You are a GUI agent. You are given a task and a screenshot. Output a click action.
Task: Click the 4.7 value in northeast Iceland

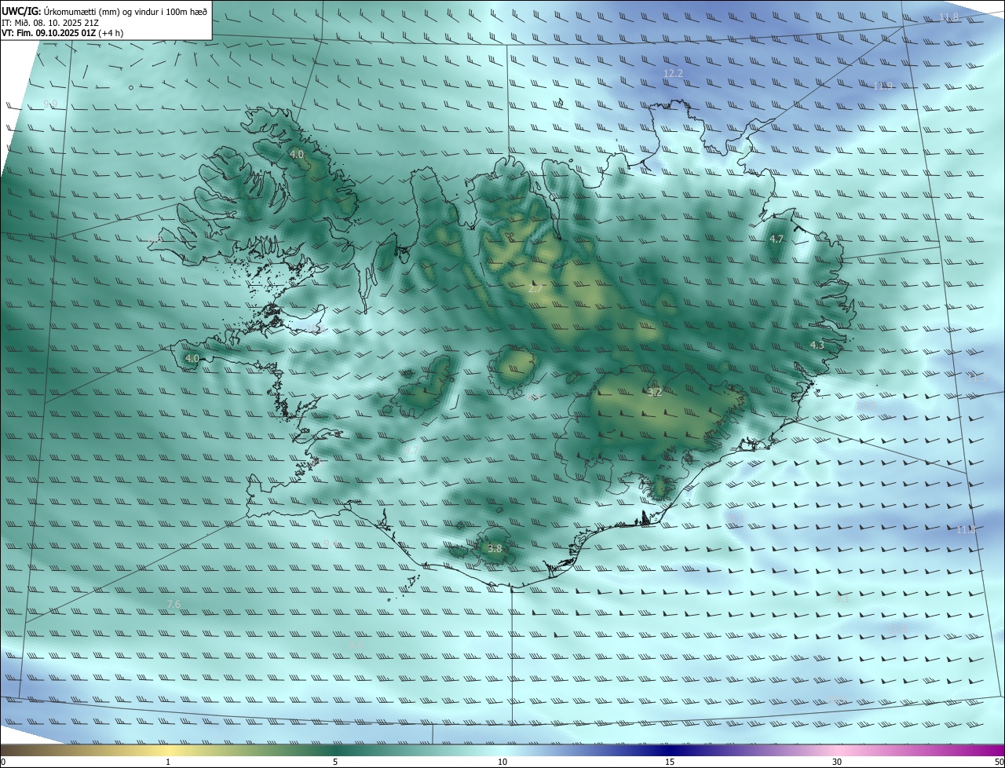[777, 239]
